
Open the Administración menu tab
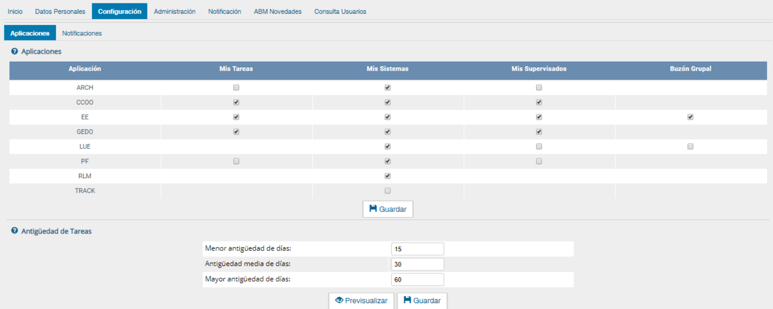(174, 11)
